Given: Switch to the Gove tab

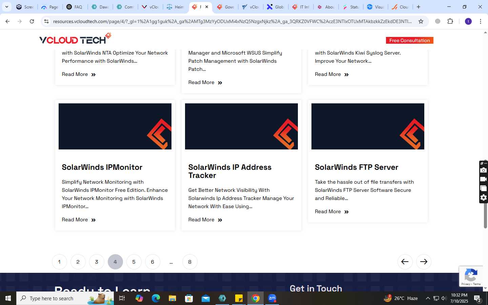Looking at the screenshot, I should [225, 7].
